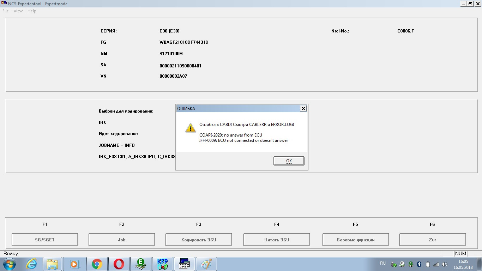Close the ОШИБКА dialog with X
482x271 pixels.
click(303, 109)
